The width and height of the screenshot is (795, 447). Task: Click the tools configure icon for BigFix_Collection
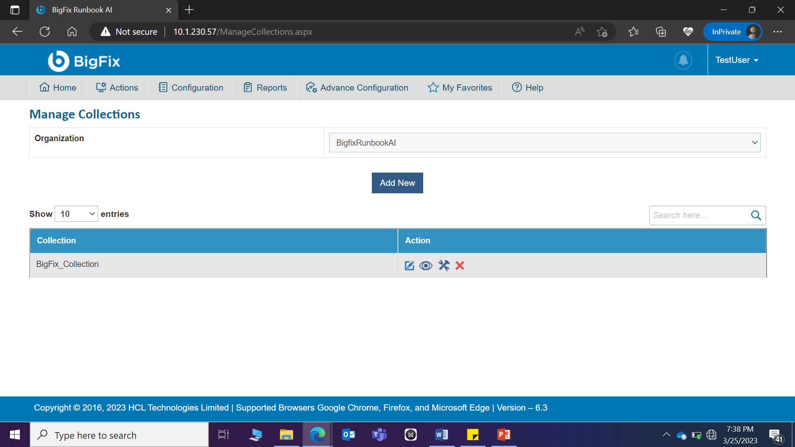coord(444,266)
